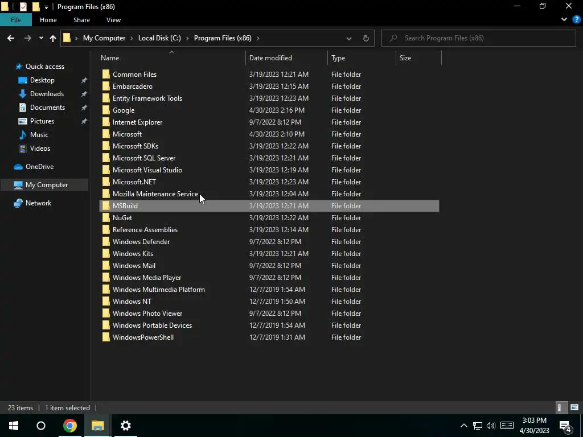Switch to Details view in the status bar

(x=560, y=407)
